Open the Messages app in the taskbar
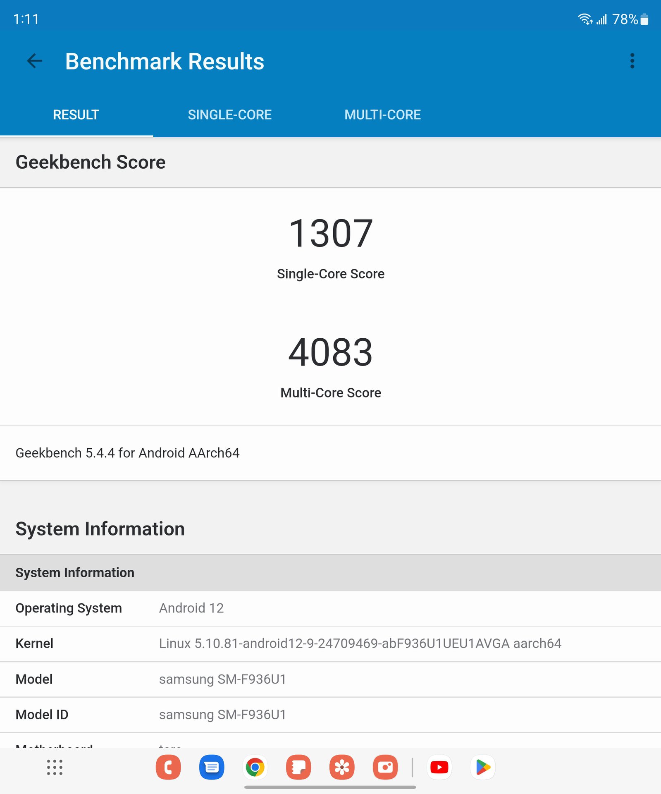The height and width of the screenshot is (794, 661). [212, 768]
